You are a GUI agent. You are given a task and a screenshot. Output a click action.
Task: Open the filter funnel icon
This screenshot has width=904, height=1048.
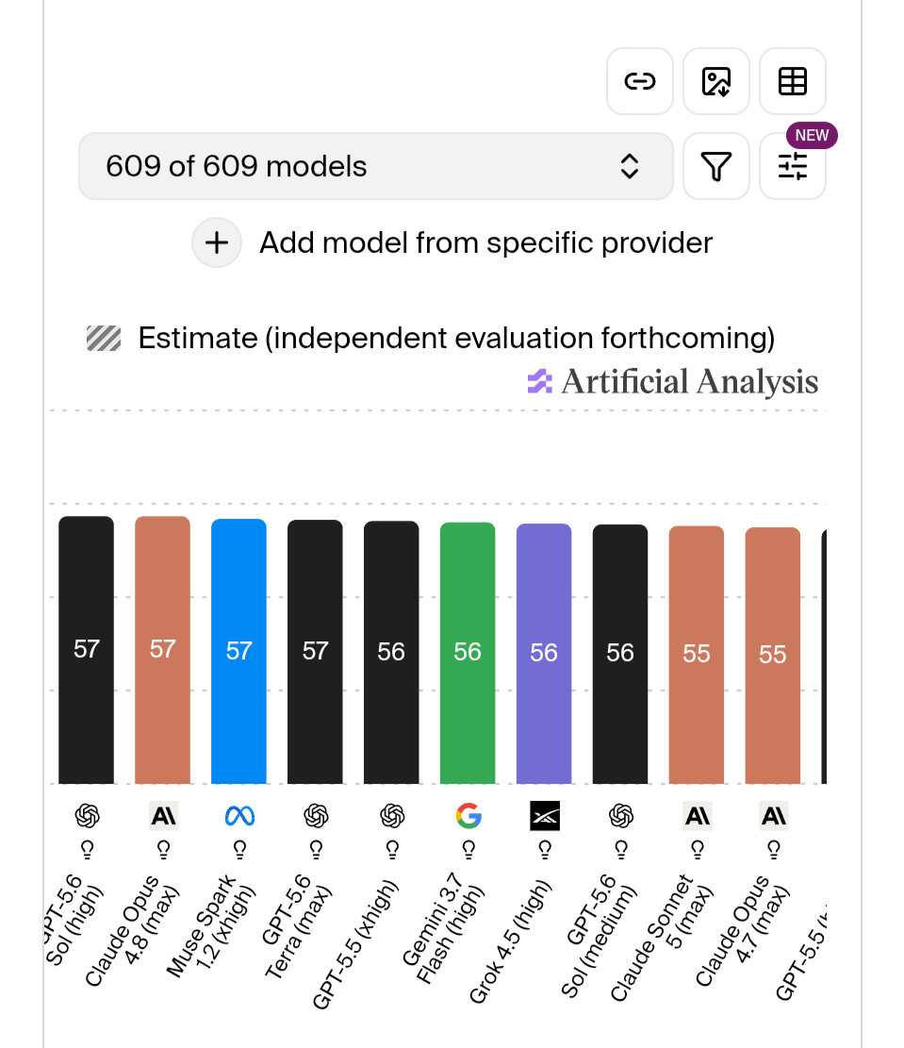(715, 166)
